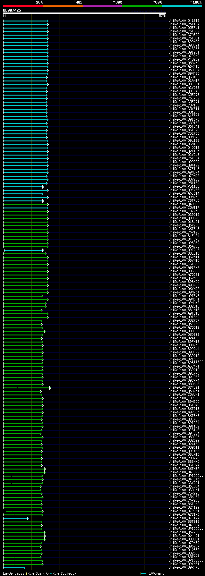The image size is (205, 576).
Task: Select hit UniRef100_P51137
Action: 184,24
